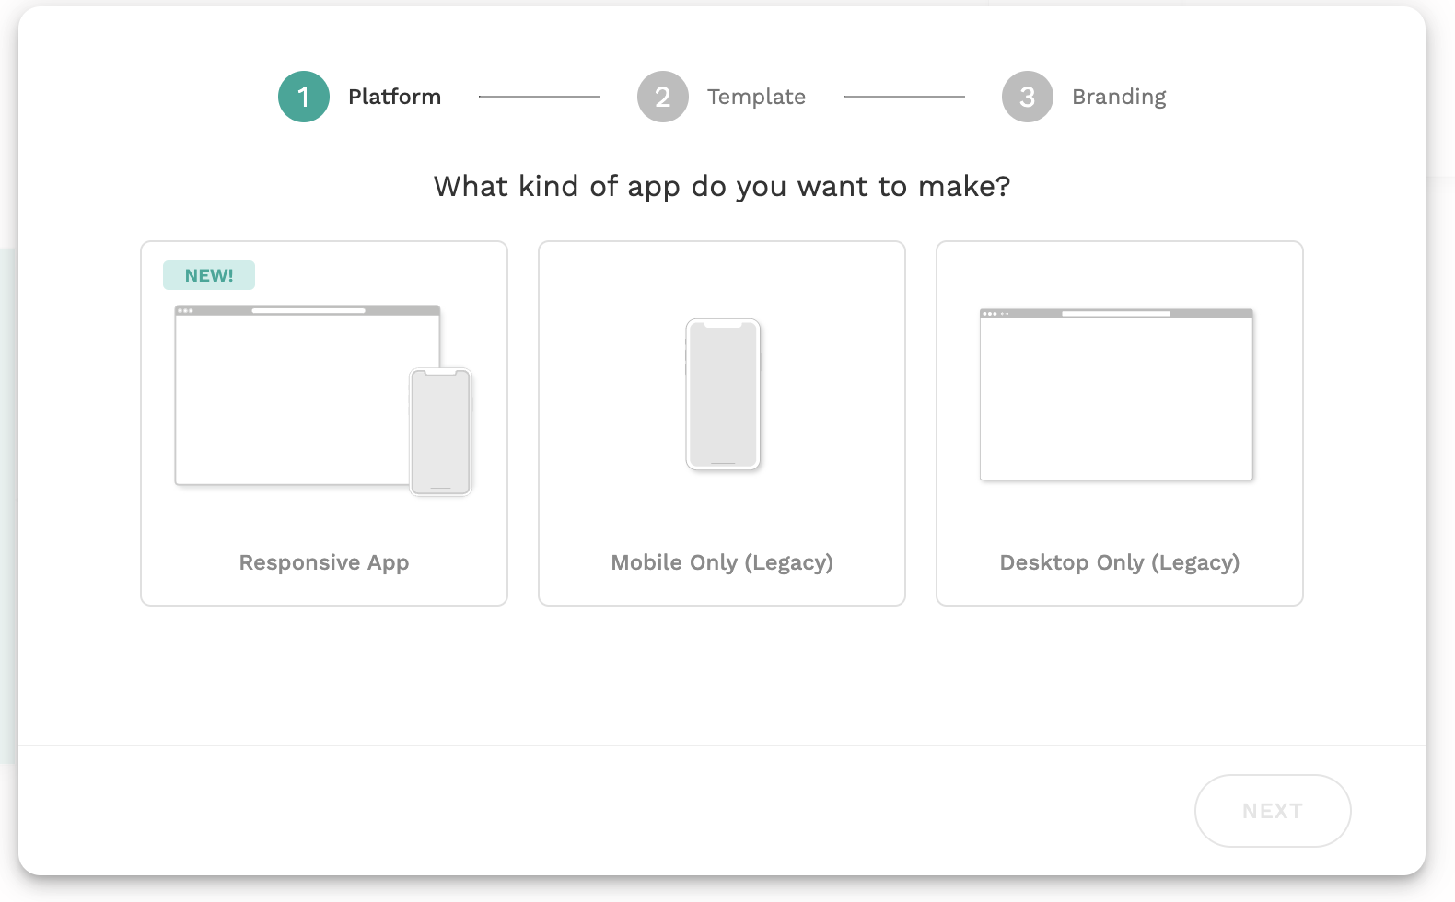Click the step 3 circle icon
The height and width of the screenshot is (902, 1455).
click(1028, 97)
